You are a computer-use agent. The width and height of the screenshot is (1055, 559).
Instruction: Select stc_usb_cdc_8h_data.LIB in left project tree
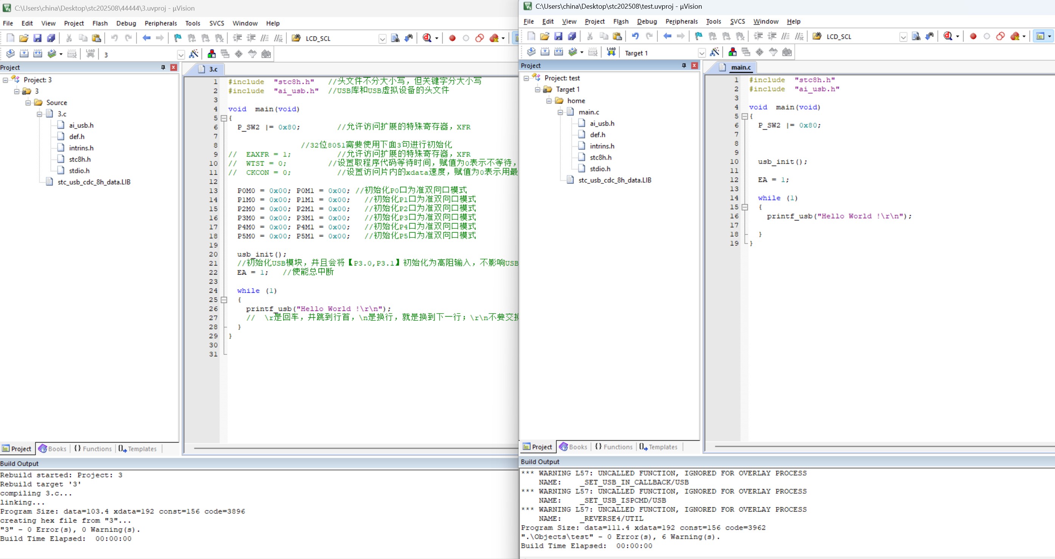(x=94, y=182)
